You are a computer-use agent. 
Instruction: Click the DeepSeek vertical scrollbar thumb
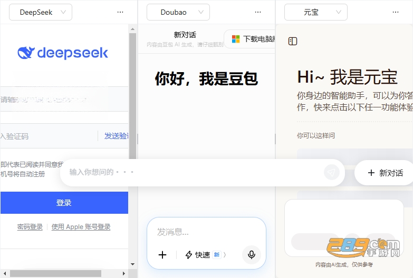coord(132,96)
